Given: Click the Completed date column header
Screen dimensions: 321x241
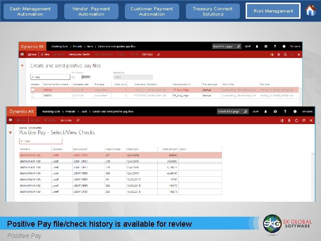Looking at the screenshot, I should 81,84.
